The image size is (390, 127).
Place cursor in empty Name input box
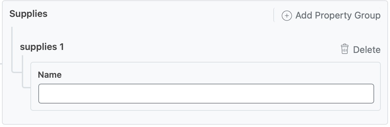click(x=206, y=94)
